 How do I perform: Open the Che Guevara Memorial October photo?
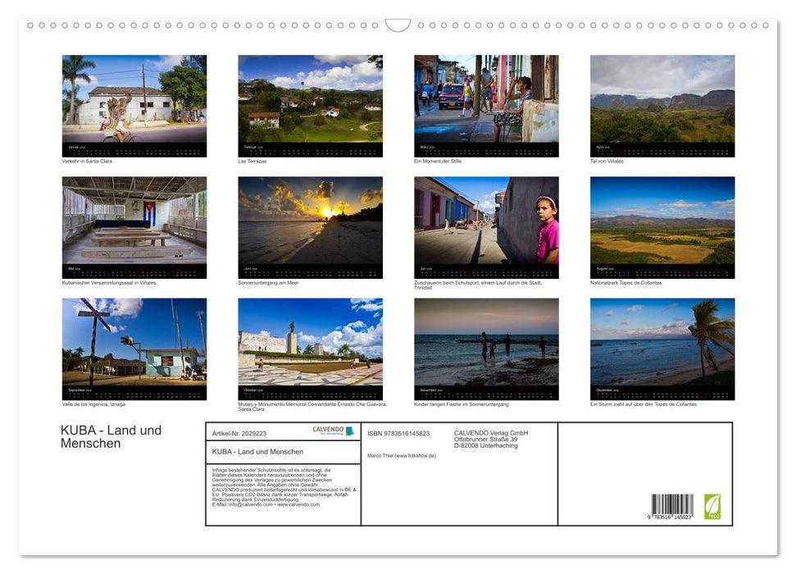point(310,343)
